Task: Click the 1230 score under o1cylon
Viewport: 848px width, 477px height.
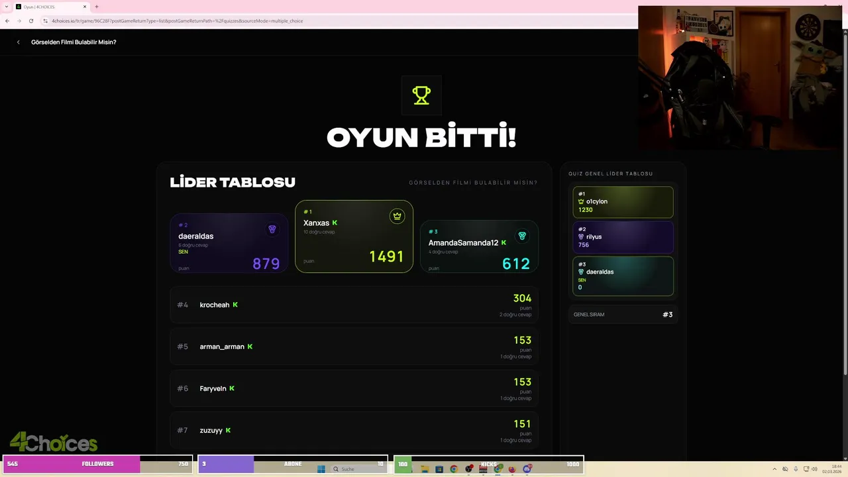Action: click(586, 210)
